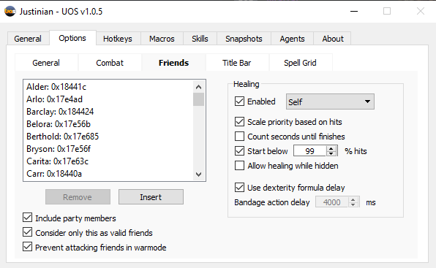Viewport: 436px width, 268px height.
Task: Open the Hotkeys tab
Action: [x=118, y=39]
